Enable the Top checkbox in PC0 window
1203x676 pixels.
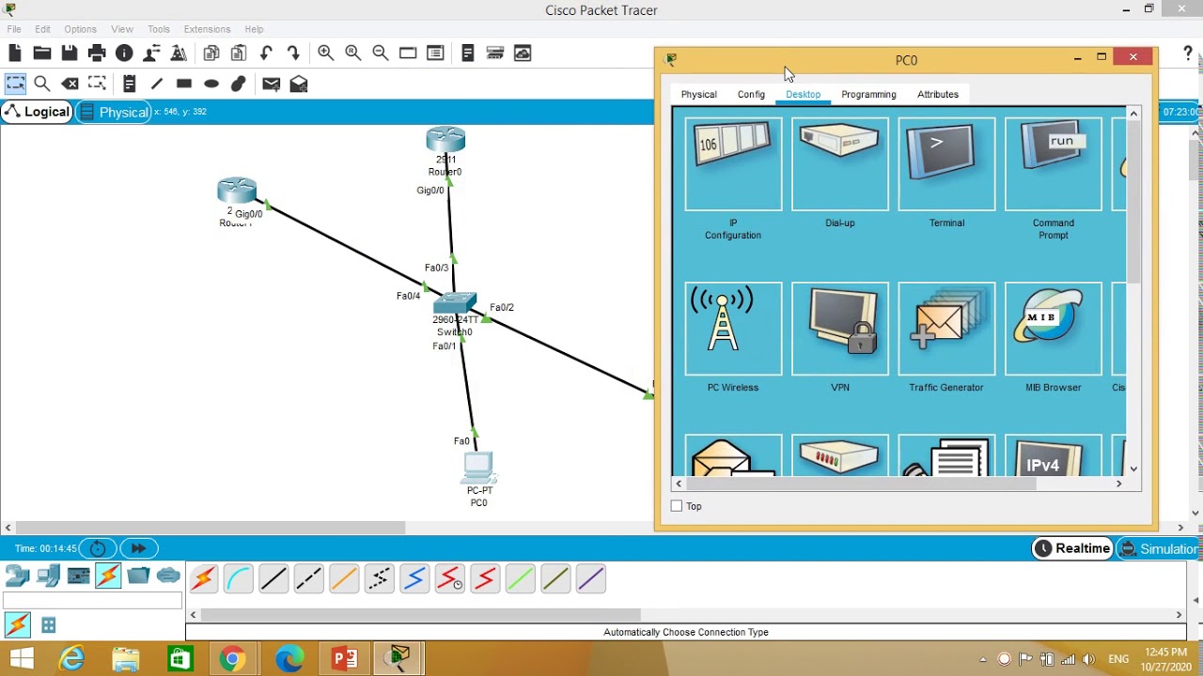[x=677, y=506]
